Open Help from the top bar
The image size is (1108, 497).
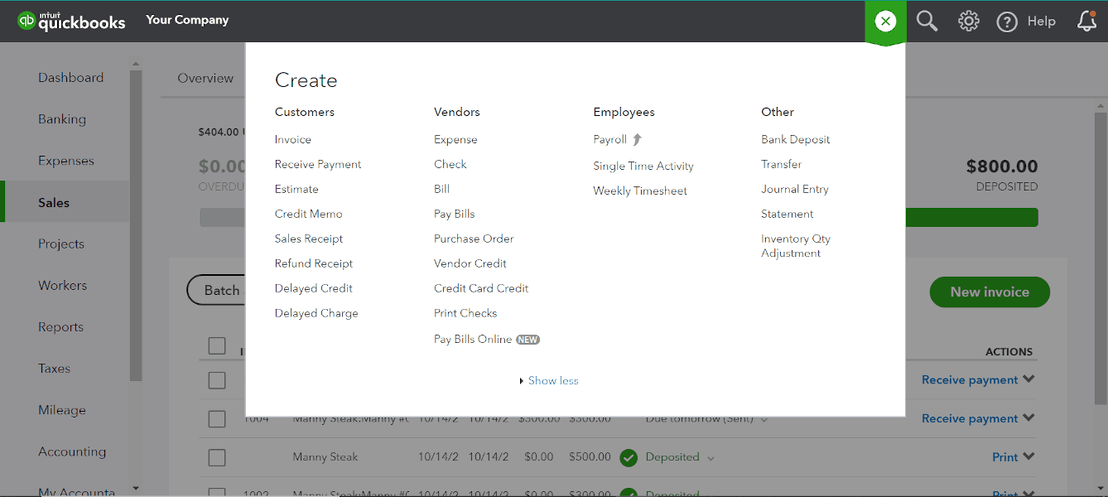tap(1026, 22)
